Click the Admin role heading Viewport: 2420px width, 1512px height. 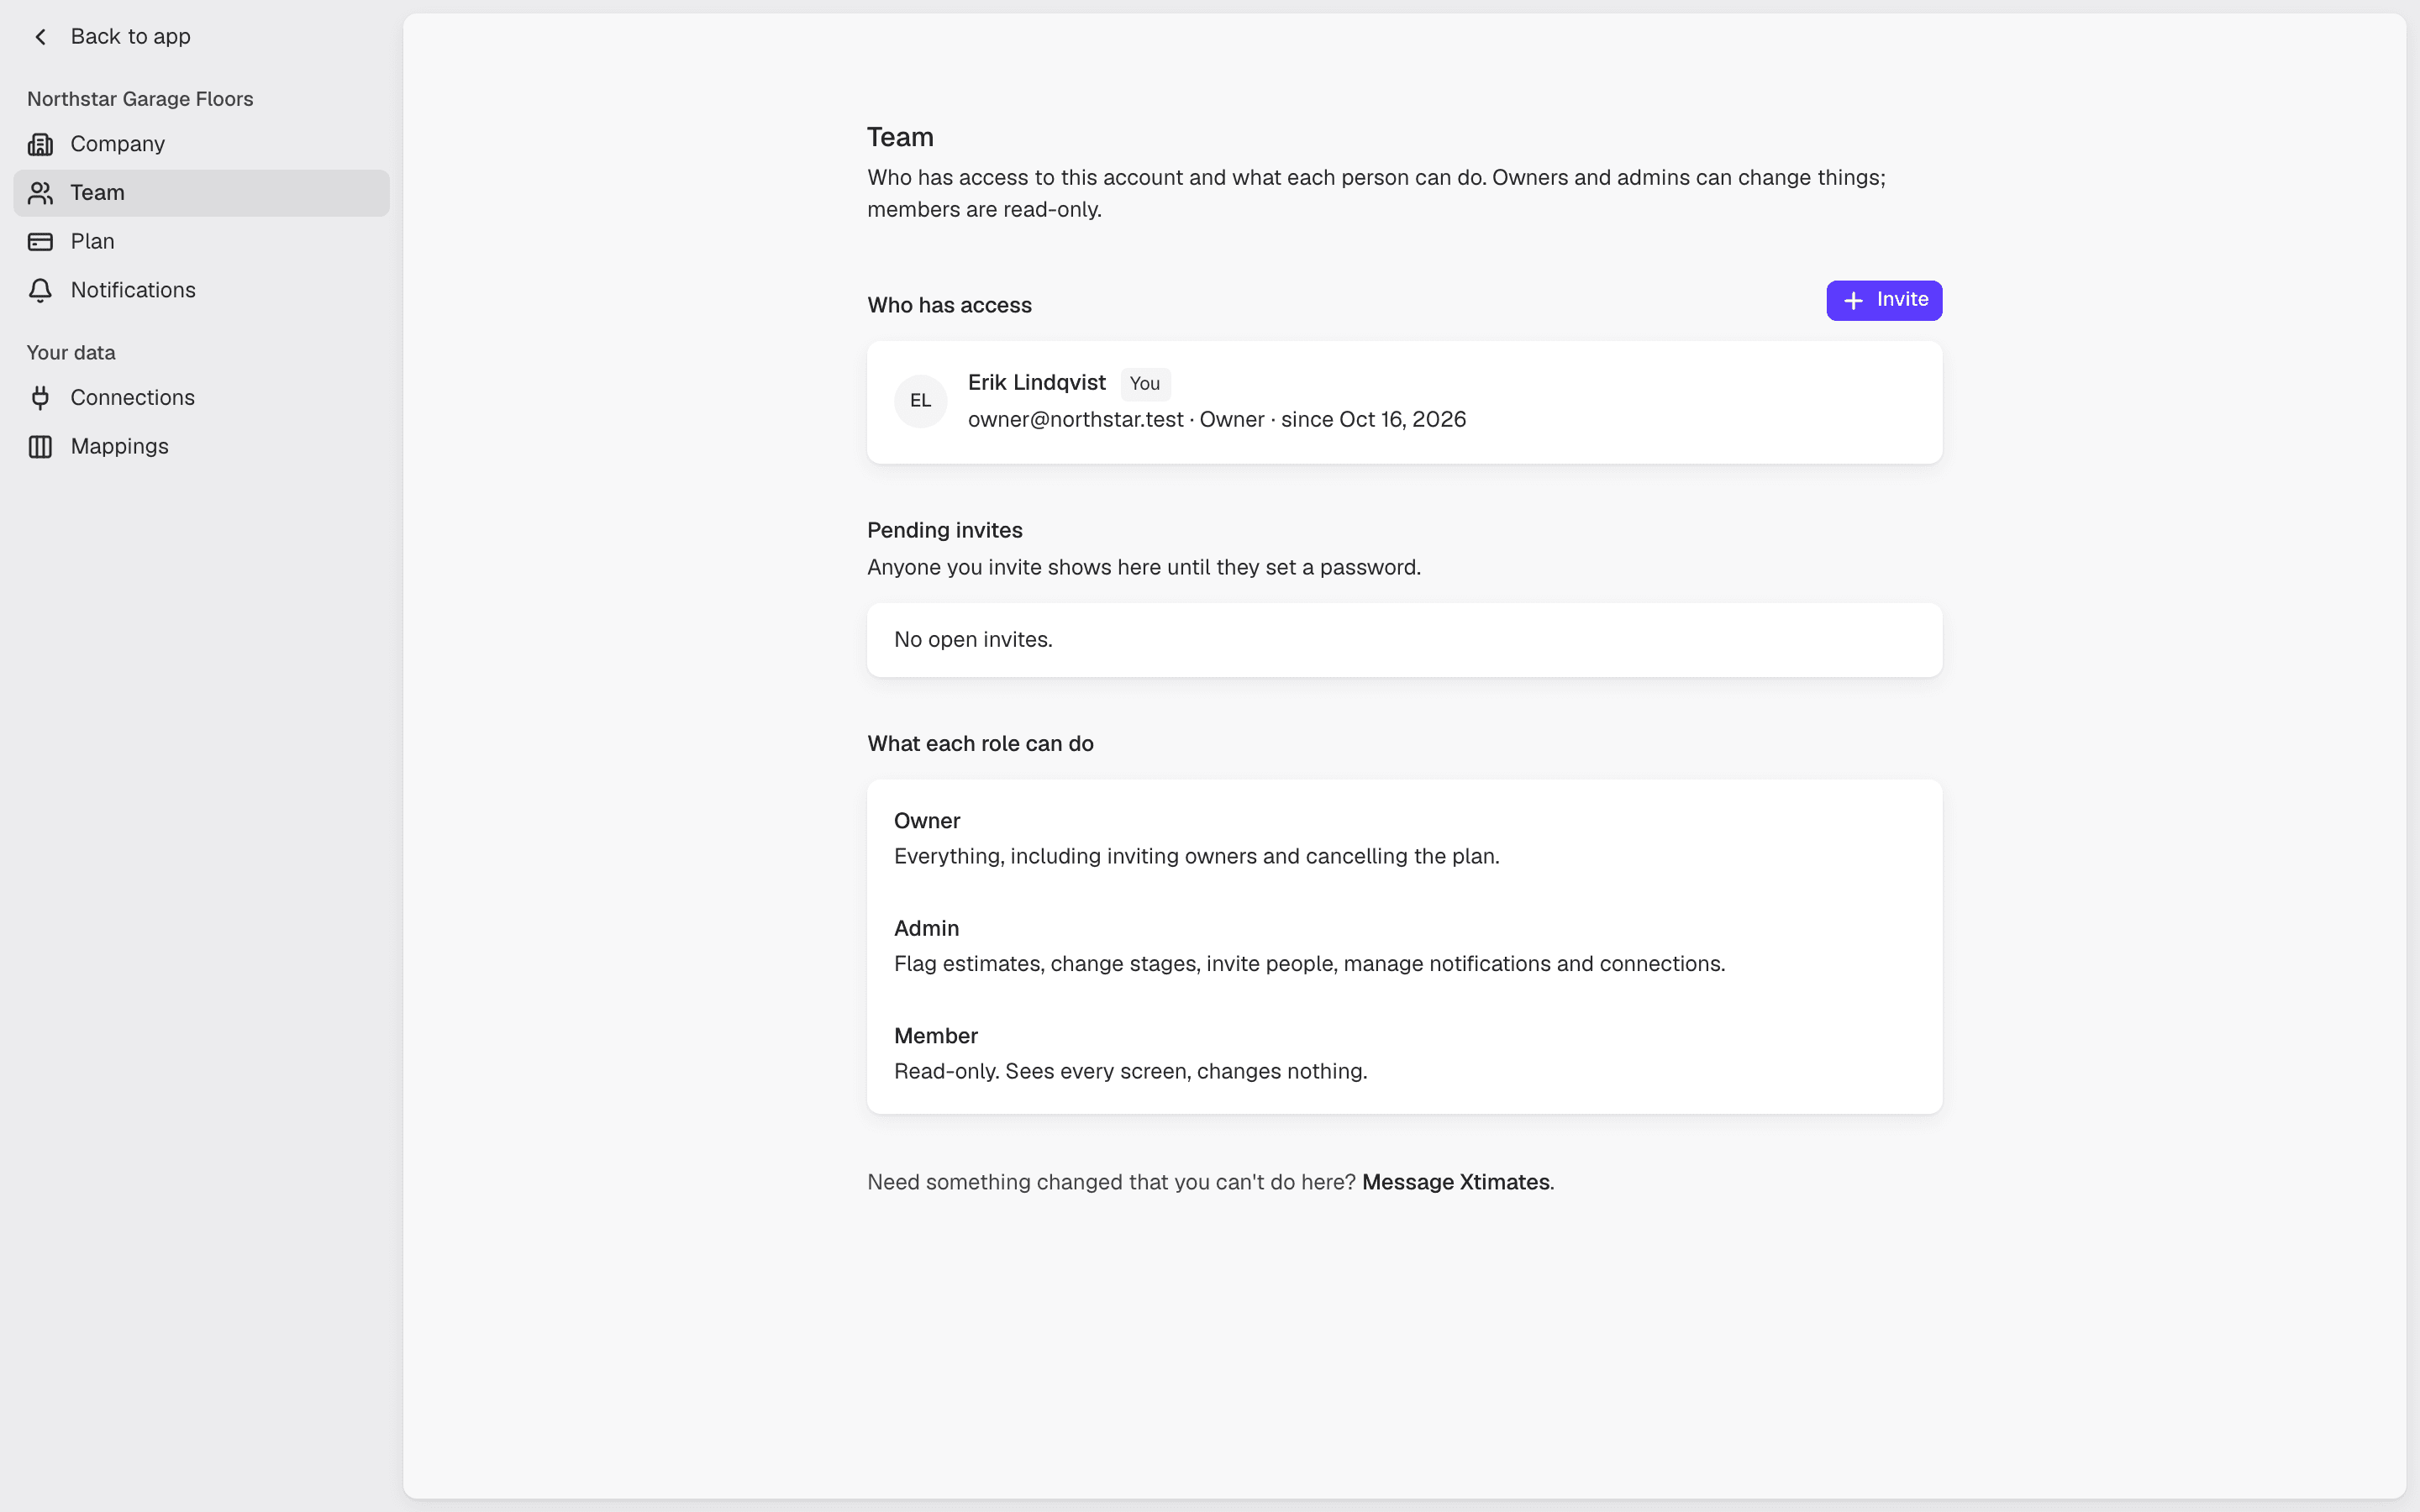tap(926, 929)
